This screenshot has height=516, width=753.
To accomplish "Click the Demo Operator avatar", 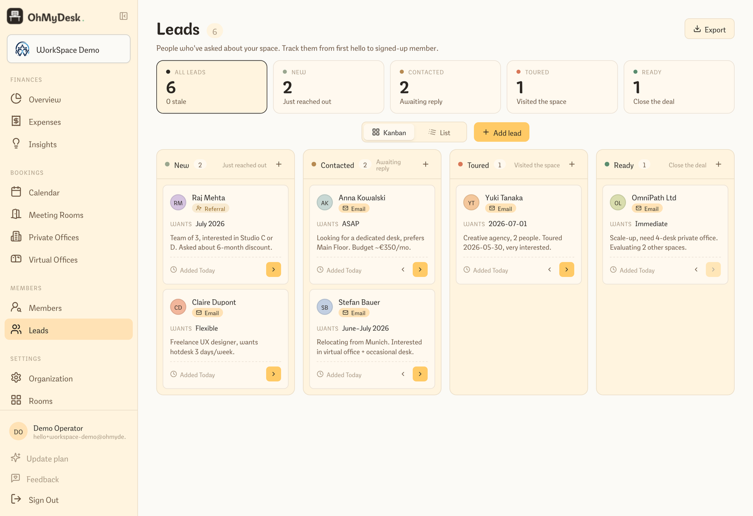I will pos(18,431).
